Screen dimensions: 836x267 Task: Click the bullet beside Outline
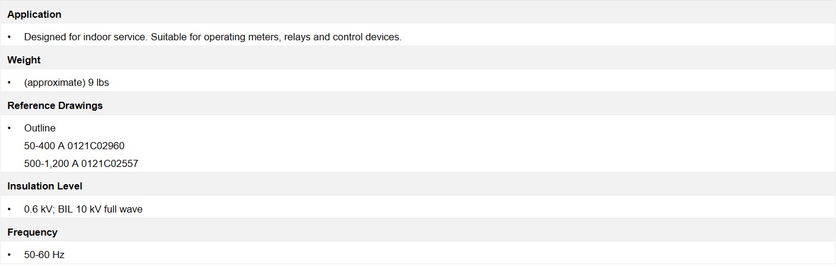(9, 128)
